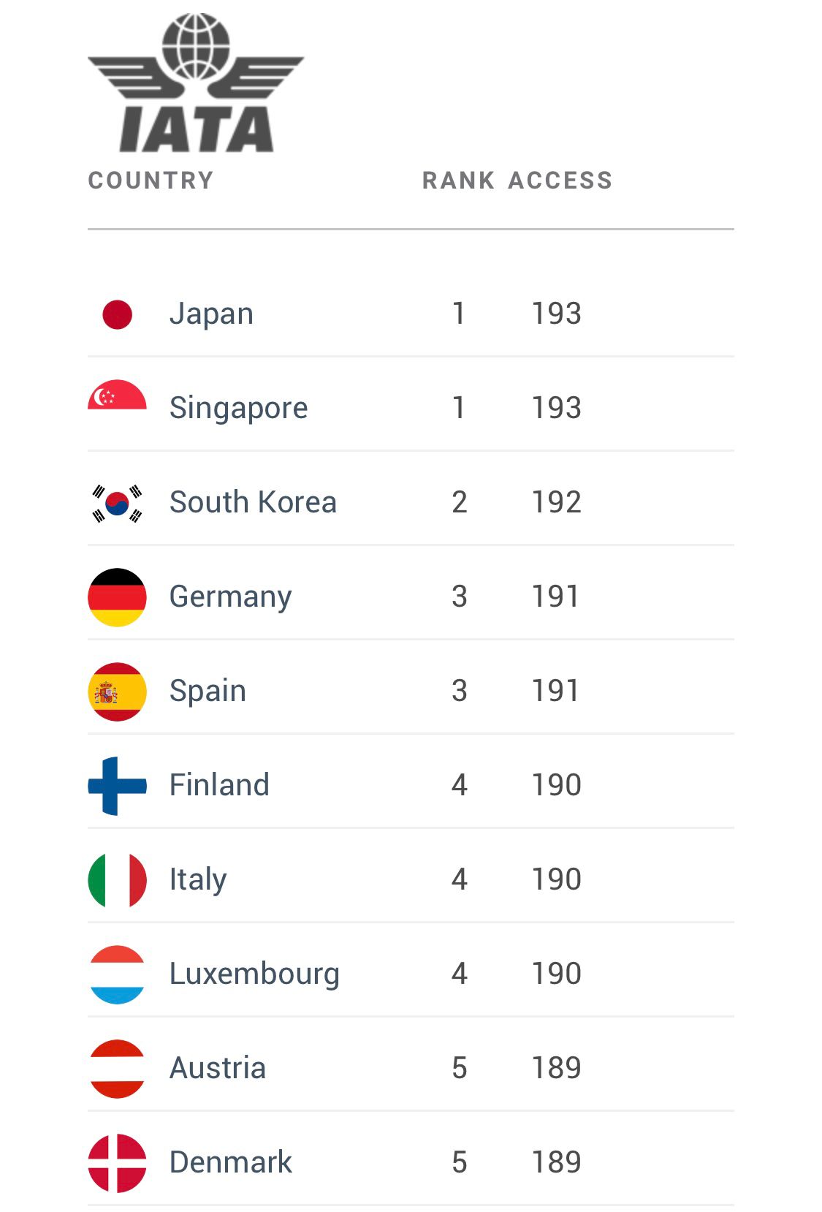Click the Spain flag icon
This screenshot has width=822, height=1212.
pyautogui.click(x=117, y=692)
